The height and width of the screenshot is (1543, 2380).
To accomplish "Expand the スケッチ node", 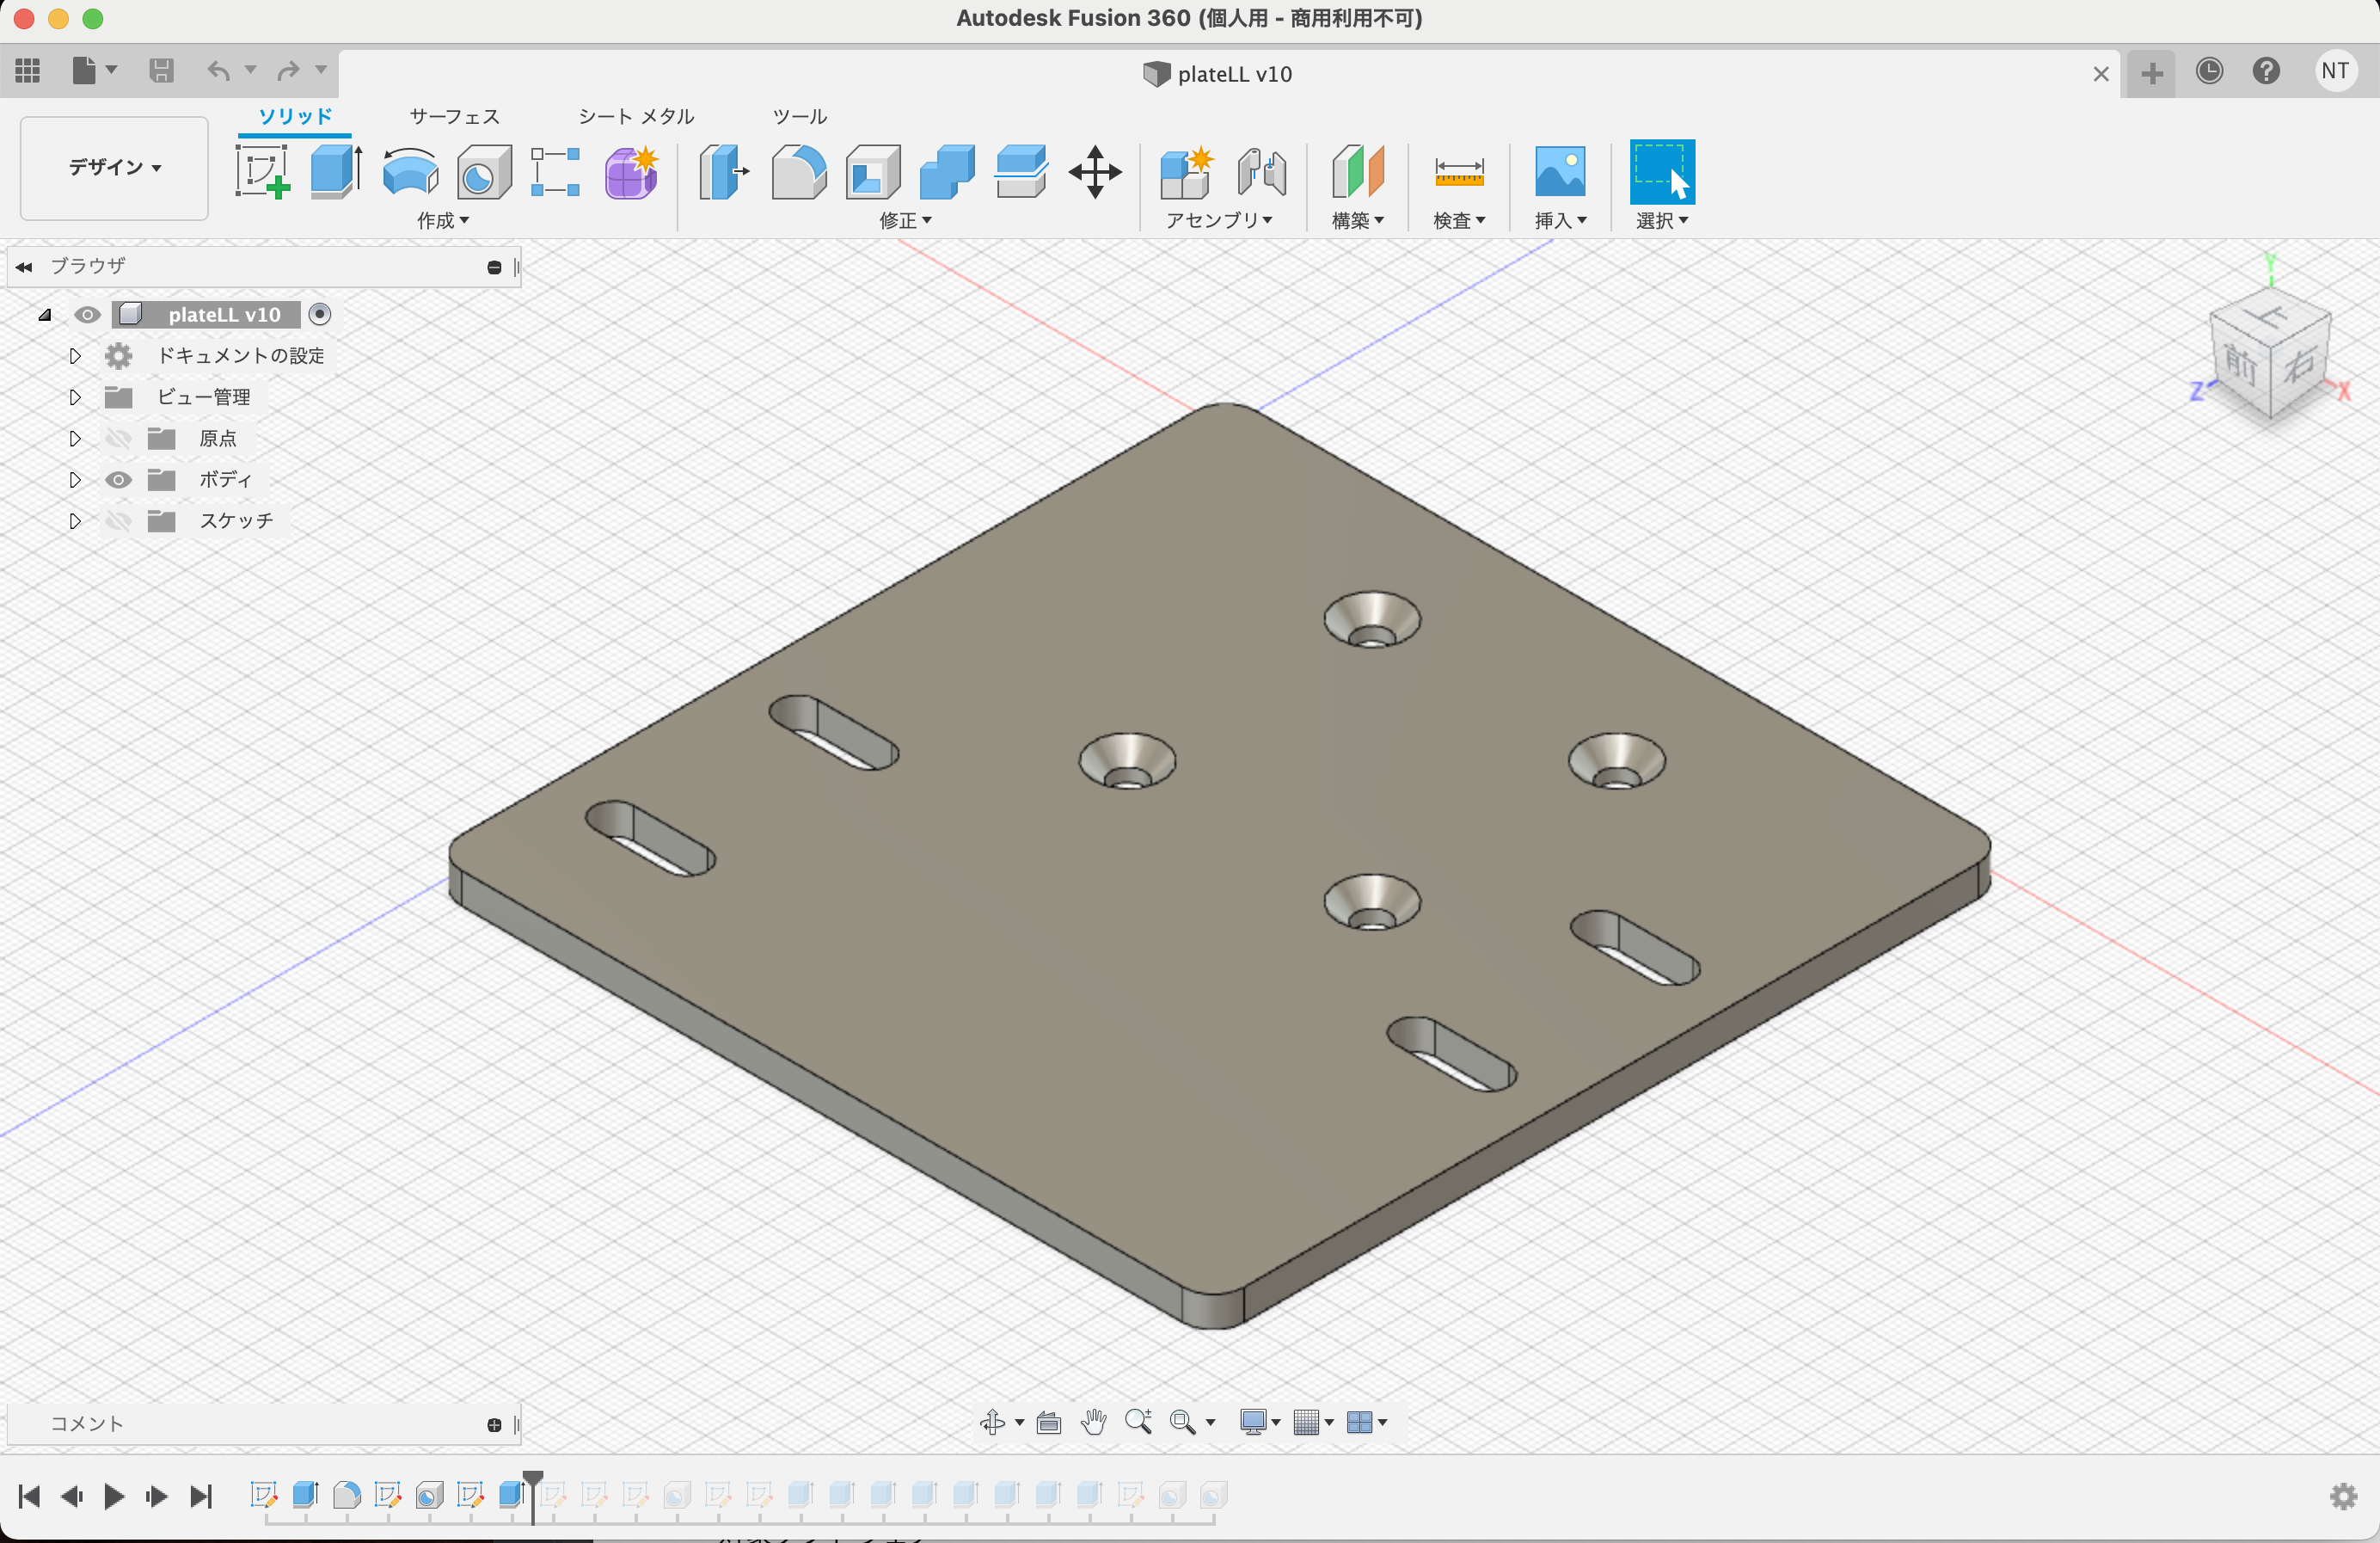I will [75, 521].
